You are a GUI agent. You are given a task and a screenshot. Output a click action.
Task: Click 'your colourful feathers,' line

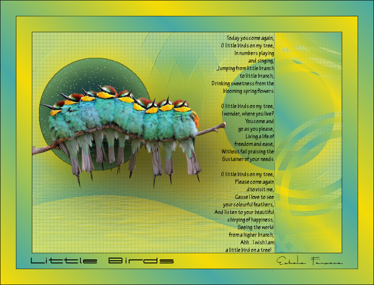click(x=248, y=205)
